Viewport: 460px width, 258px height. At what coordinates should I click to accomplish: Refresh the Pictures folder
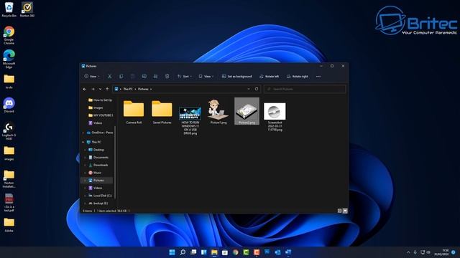pos(257,89)
